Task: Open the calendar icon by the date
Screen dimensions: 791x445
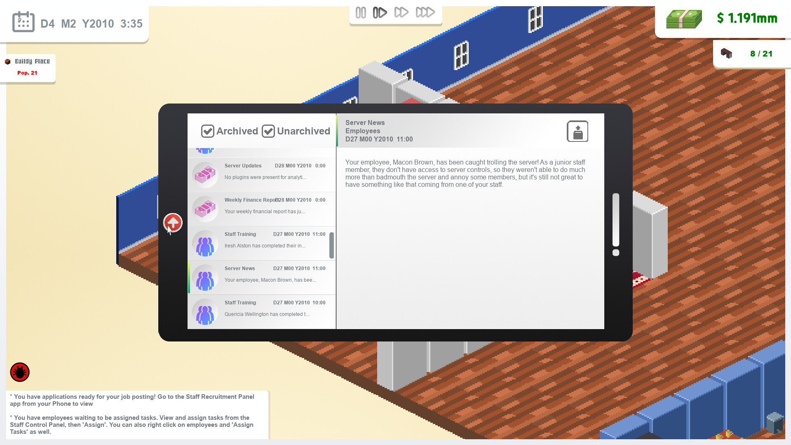Action: (x=23, y=21)
